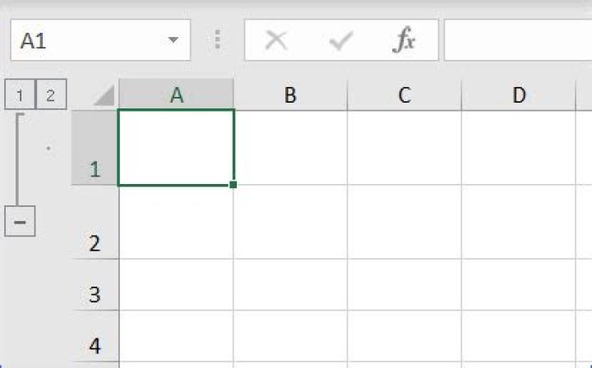Open the Name Box dropdown arrow
The width and height of the screenshot is (592, 368).
(x=173, y=40)
